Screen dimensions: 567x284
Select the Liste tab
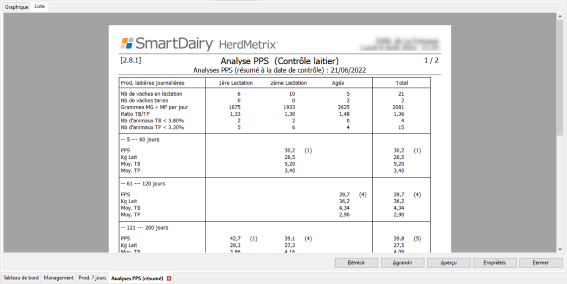coord(40,7)
